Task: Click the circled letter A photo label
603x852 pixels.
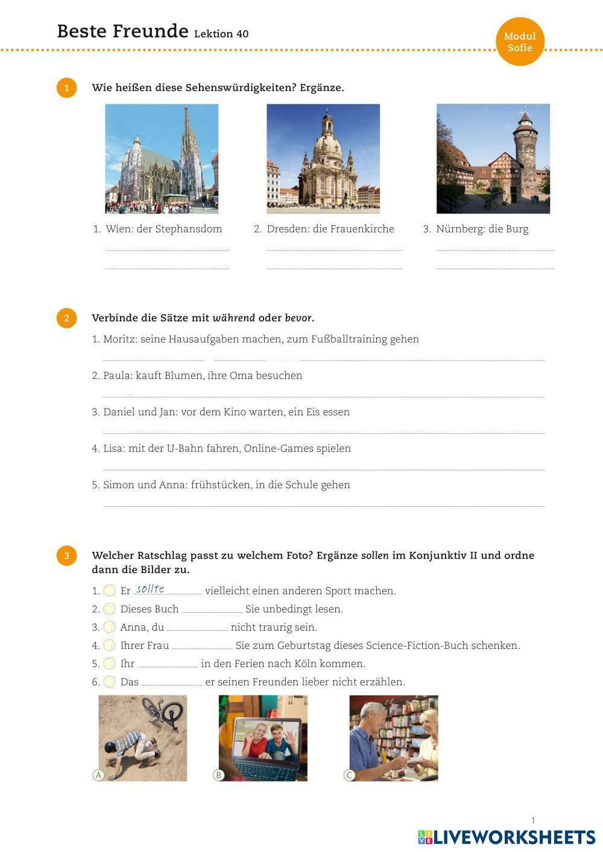Action: tap(98, 775)
